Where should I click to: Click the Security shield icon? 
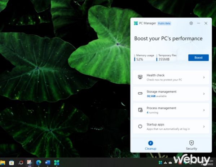point(191,143)
